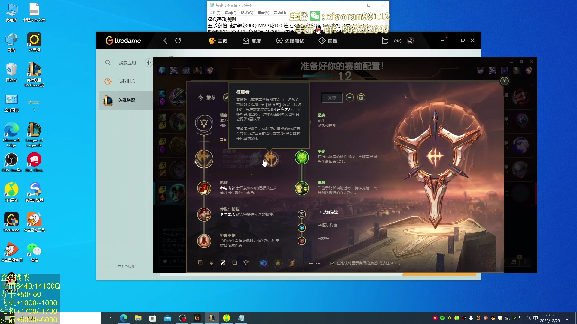The height and width of the screenshot is (324, 577).
Task: Open the 推荐 recommended runes
Action: (207, 97)
